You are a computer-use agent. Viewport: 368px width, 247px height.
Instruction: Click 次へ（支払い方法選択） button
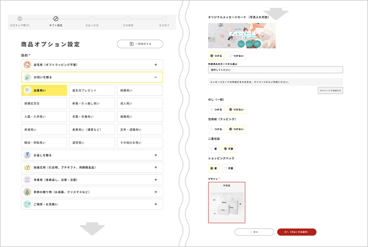297,232
